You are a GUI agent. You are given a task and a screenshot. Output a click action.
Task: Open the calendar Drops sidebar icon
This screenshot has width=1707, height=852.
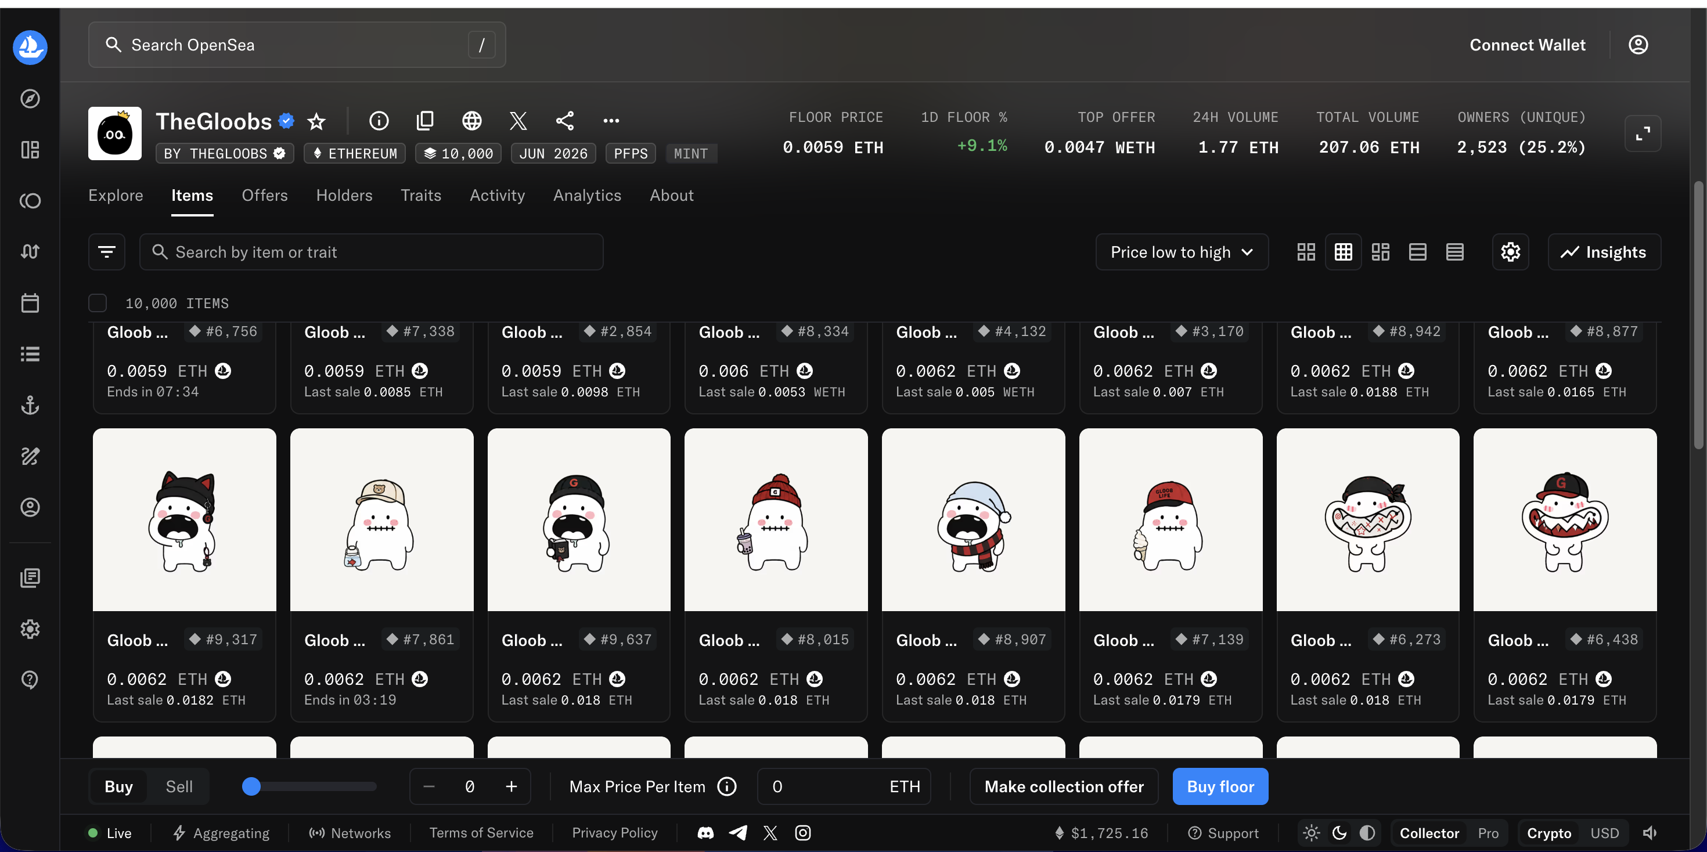[x=30, y=303]
